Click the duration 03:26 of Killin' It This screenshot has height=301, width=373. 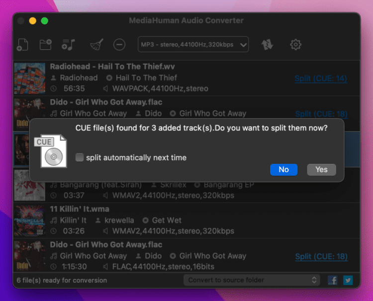(74, 231)
